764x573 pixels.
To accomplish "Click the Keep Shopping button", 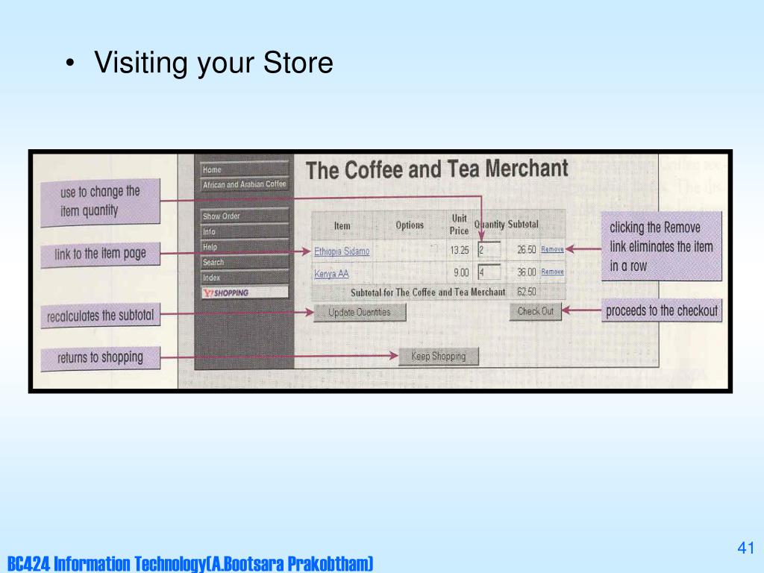I will coord(439,356).
